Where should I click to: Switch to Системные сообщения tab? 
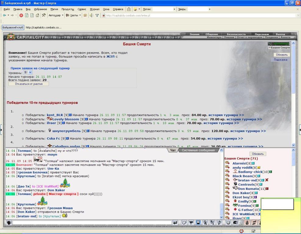[x=198, y=150]
